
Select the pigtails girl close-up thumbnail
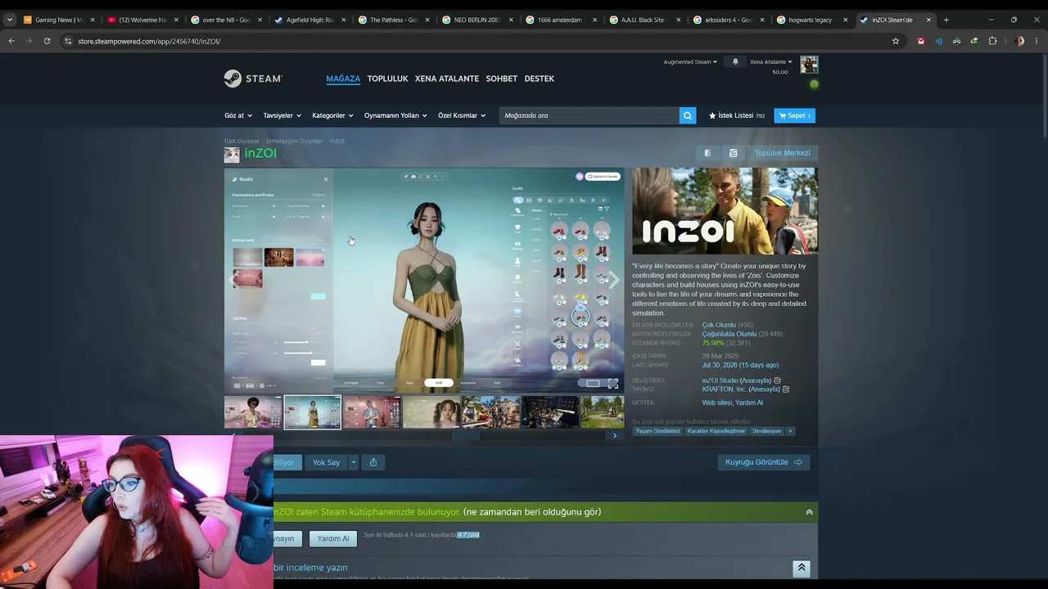431,412
